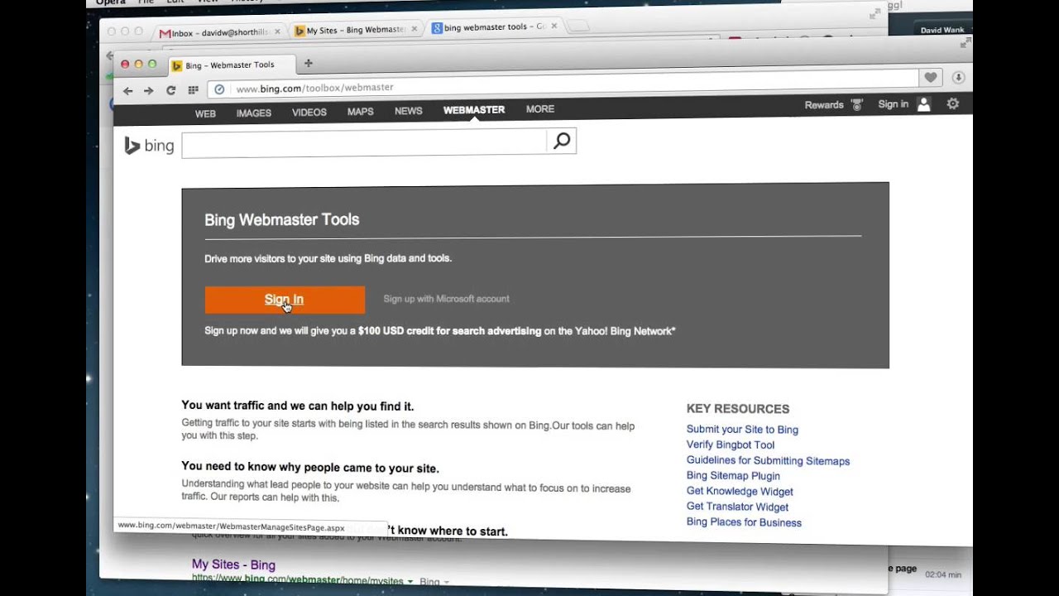Click the Rewards link
The height and width of the screenshot is (596, 1059).
(x=824, y=105)
